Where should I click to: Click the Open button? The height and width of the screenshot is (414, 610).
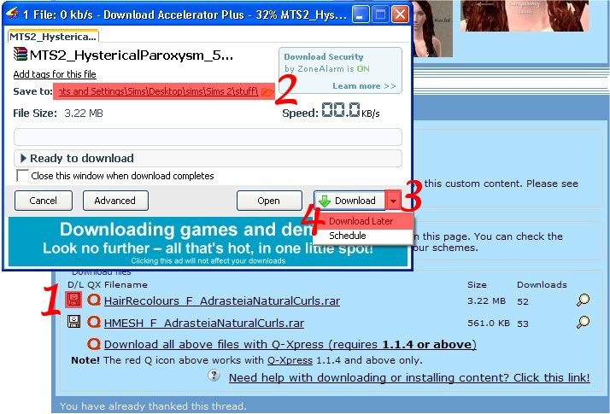[269, 201]
